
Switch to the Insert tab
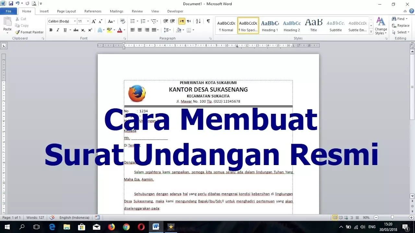pos(44,11)
